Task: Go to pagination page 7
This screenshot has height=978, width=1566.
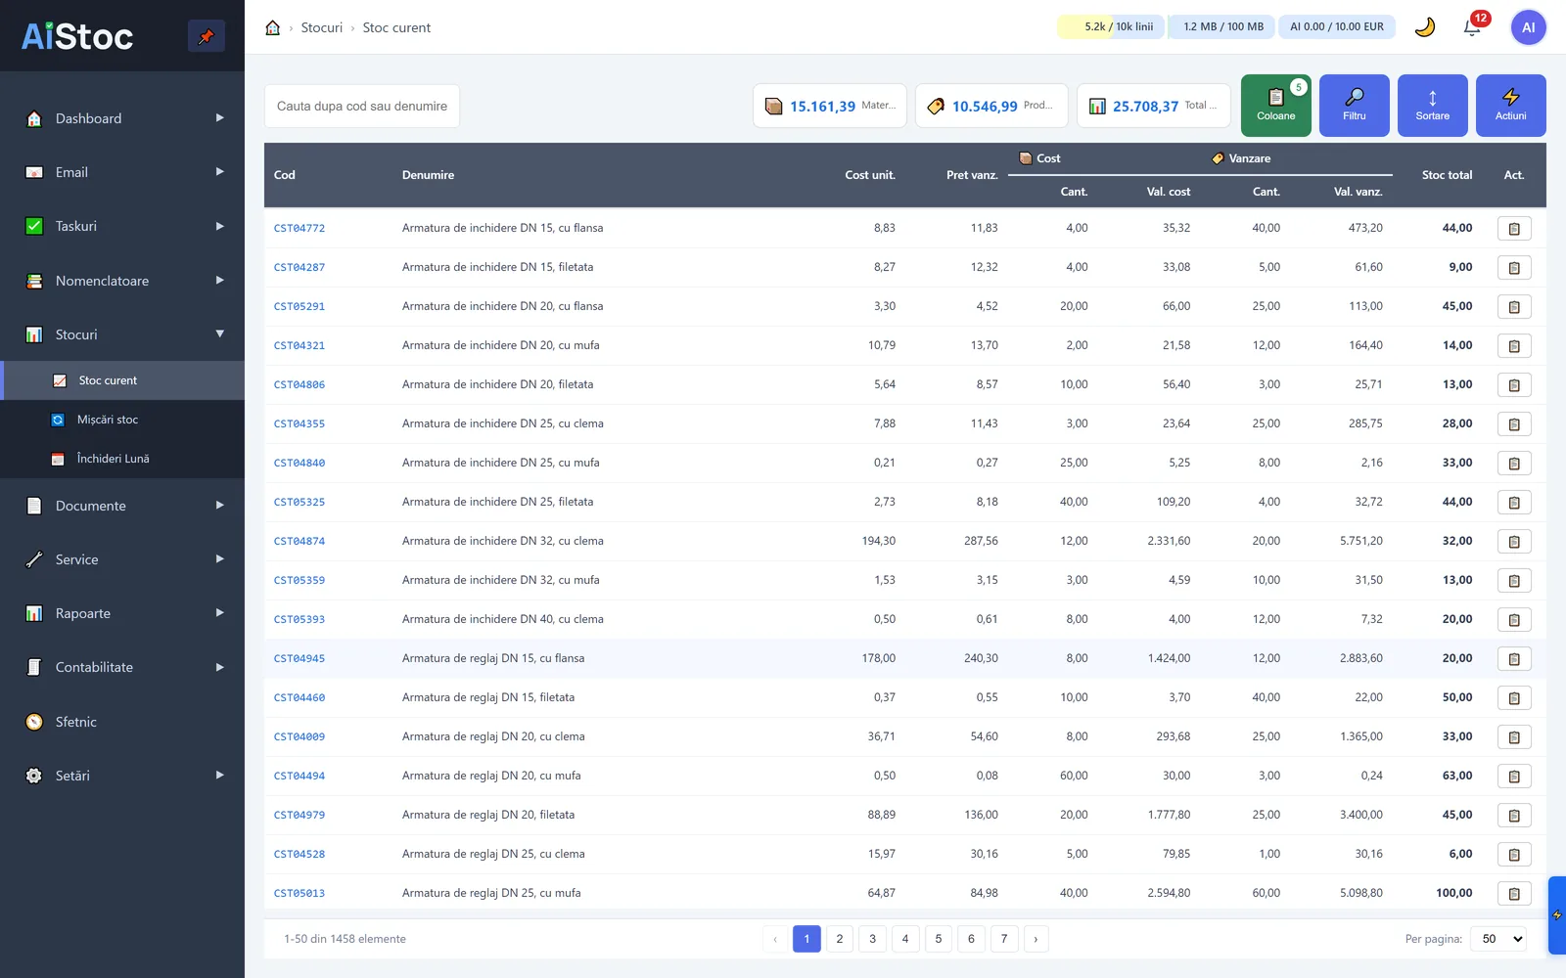Action: coord(1004,939)
